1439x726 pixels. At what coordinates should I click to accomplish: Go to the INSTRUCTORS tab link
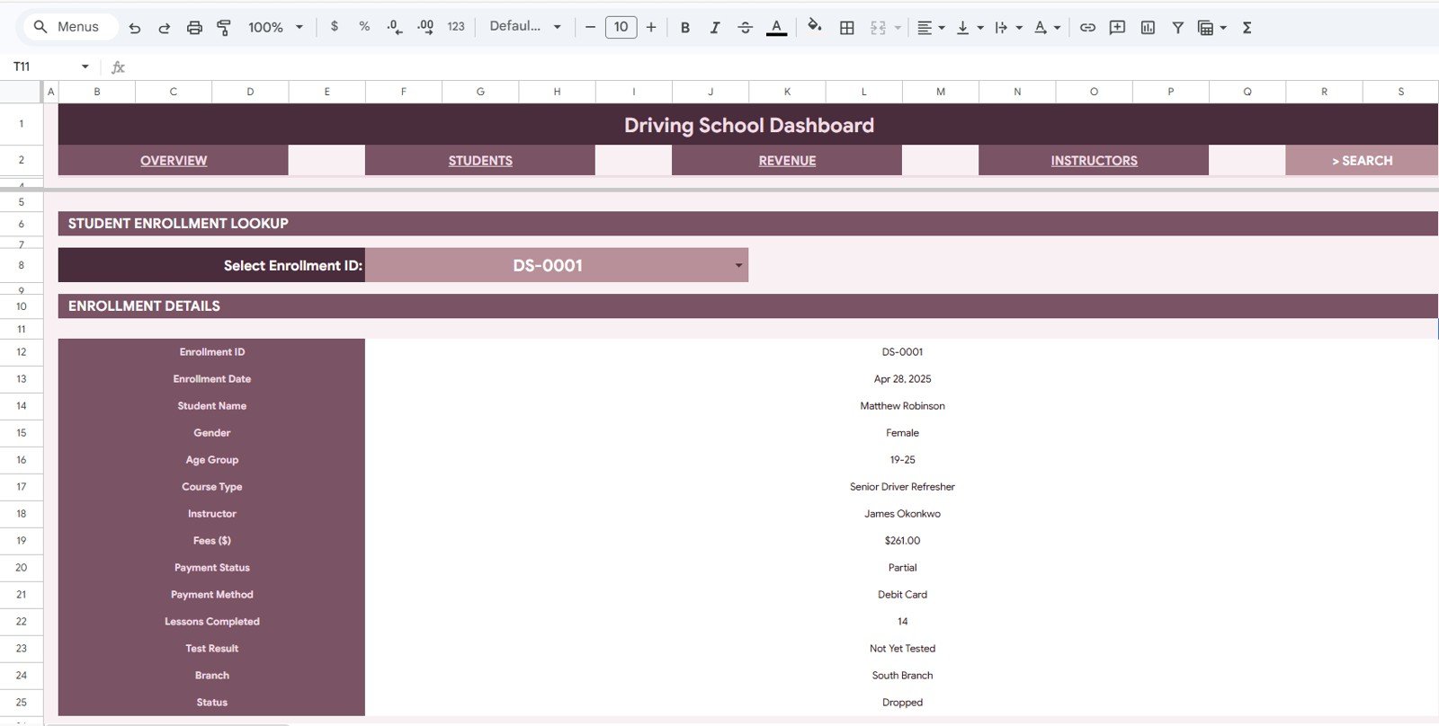pos(1094,161)
